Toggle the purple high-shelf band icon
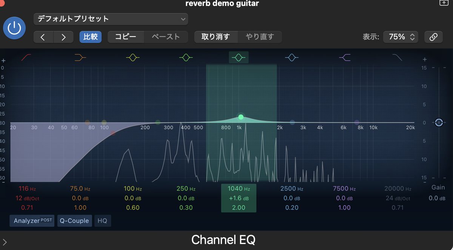This screenshot has width=453, height=250. pyautogui.click(x=345, y=57)
